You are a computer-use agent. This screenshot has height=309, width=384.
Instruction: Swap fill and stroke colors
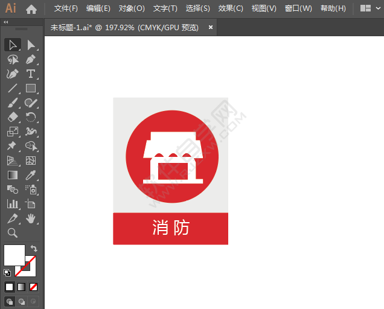(34, 249)
